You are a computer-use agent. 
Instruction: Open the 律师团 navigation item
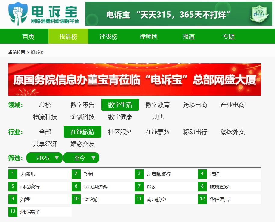coord(148,37)
